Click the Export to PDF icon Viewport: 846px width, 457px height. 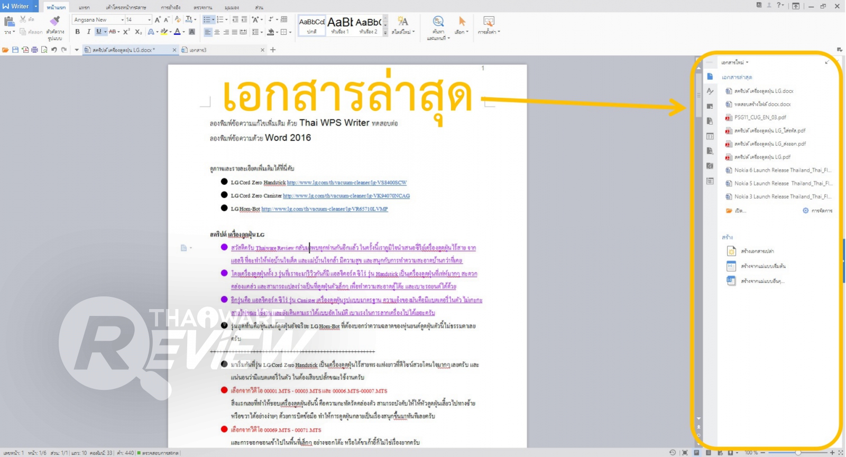(25, 50)
